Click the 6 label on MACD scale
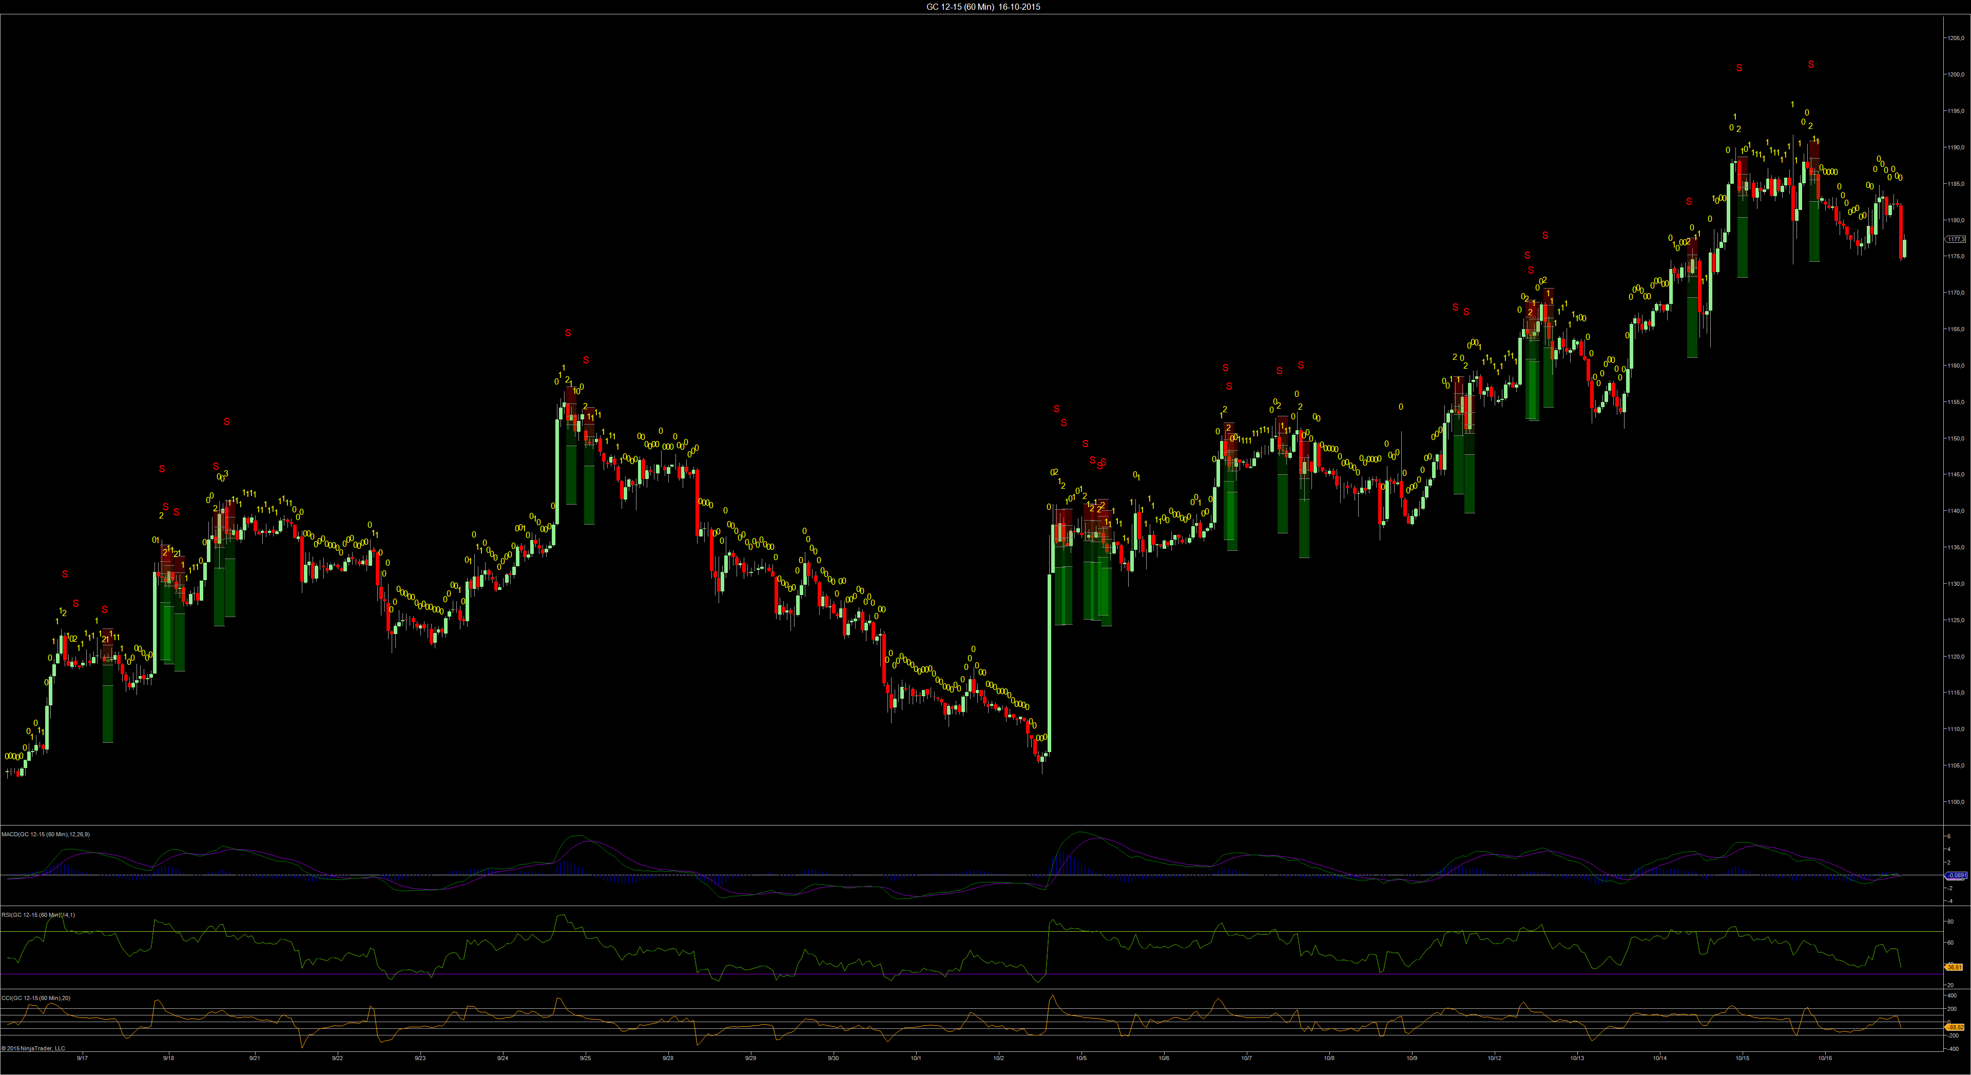This screenshot has height=1075, width=1971. 1949,836
